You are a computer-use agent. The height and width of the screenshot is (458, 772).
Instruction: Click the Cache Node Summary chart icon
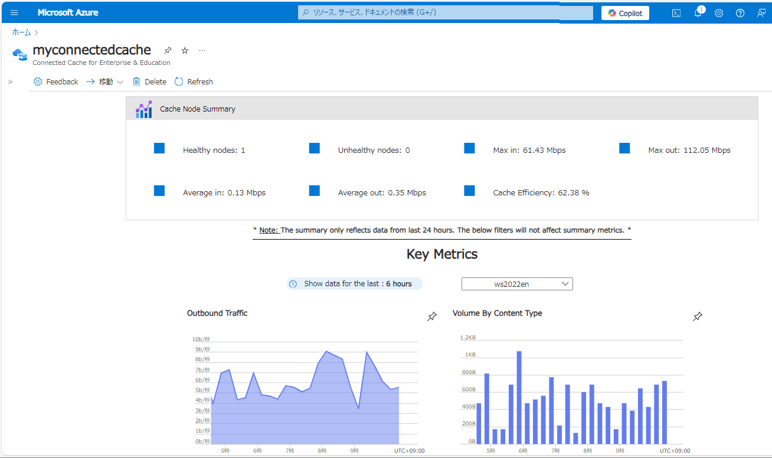click(x=143, y=109)
